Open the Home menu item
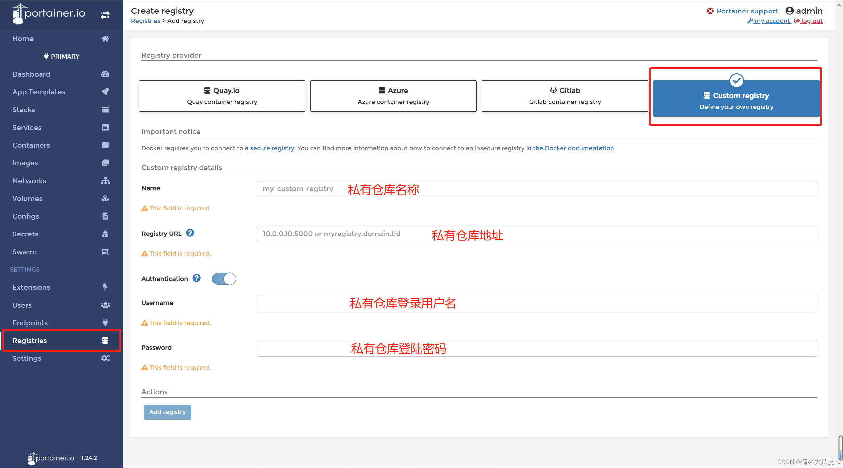The height and width of the screenshot is (468, 843). click(x=61, y=38)
